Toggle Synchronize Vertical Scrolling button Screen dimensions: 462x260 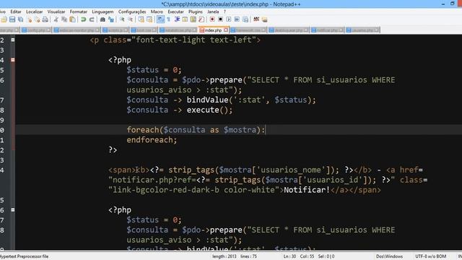[x=141, y=19]
